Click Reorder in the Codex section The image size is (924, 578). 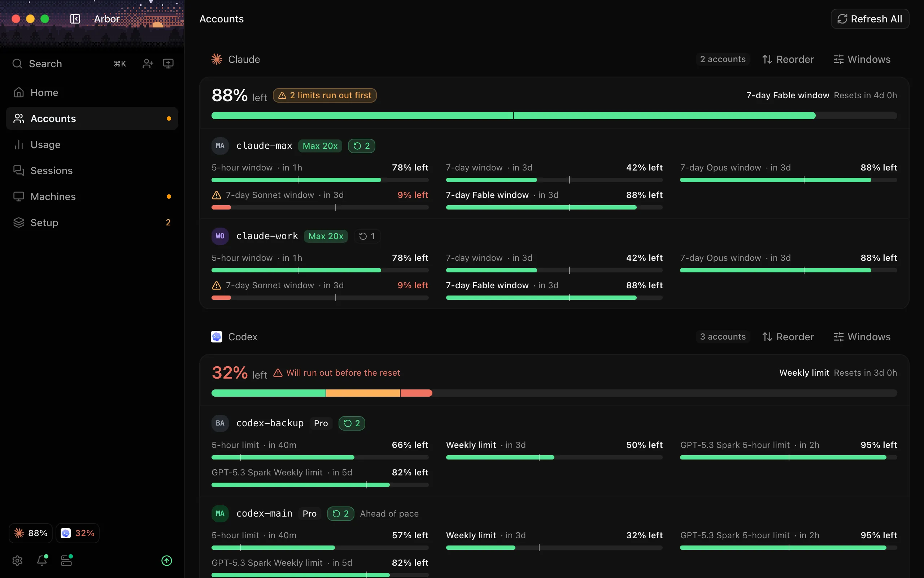coord(788,337)
